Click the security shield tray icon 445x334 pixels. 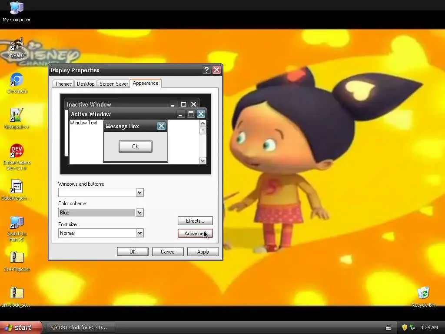[x=405, y=327]
